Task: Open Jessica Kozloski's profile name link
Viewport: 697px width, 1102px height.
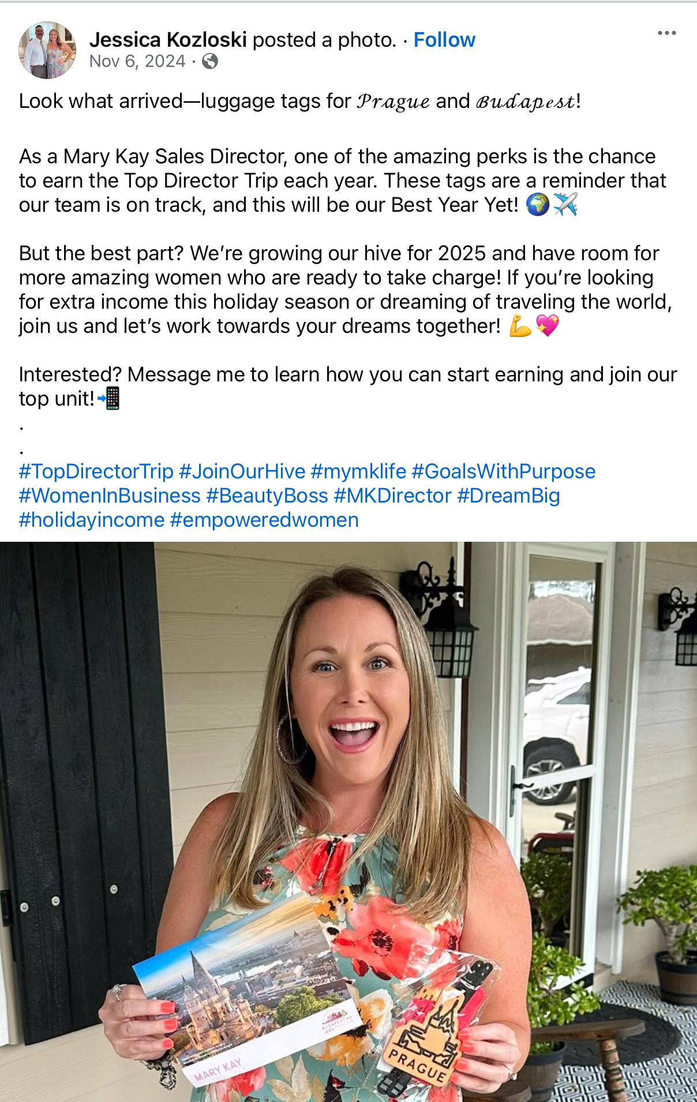Action: click(x=168, y=40)
